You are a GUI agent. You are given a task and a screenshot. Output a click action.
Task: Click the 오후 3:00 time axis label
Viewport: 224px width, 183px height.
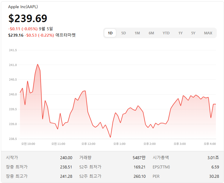pos(180,144)
